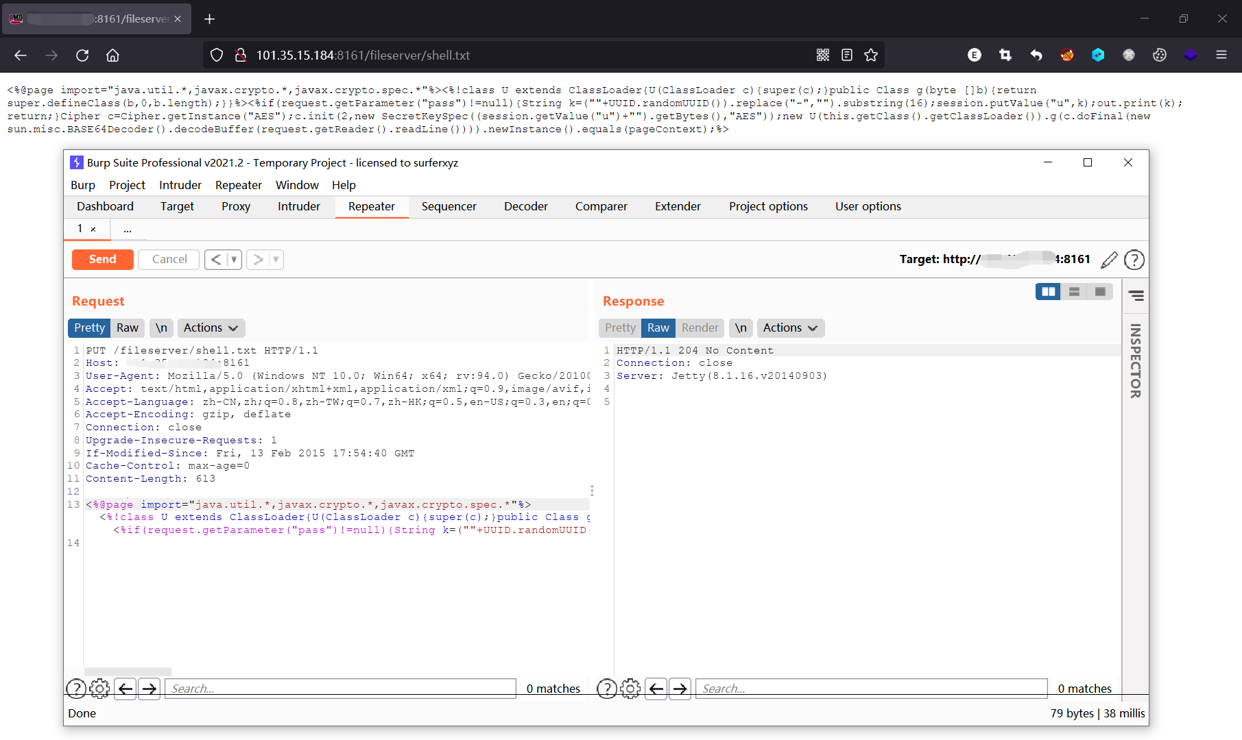
Task: Click the request Search field
Action: [x=340, y=689]
